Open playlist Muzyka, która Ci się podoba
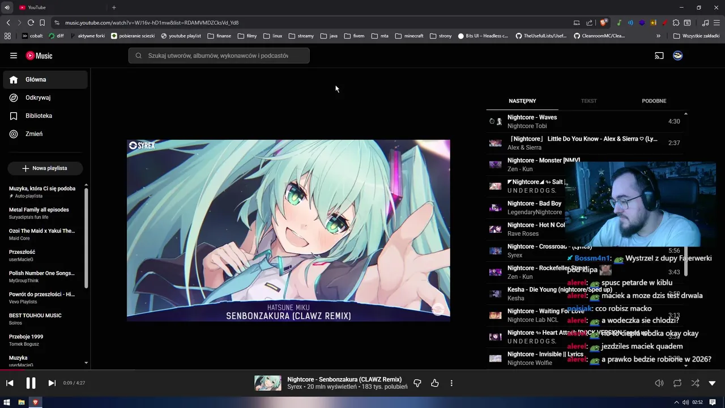This screenshot has height=408, width=725. [42, 192]
